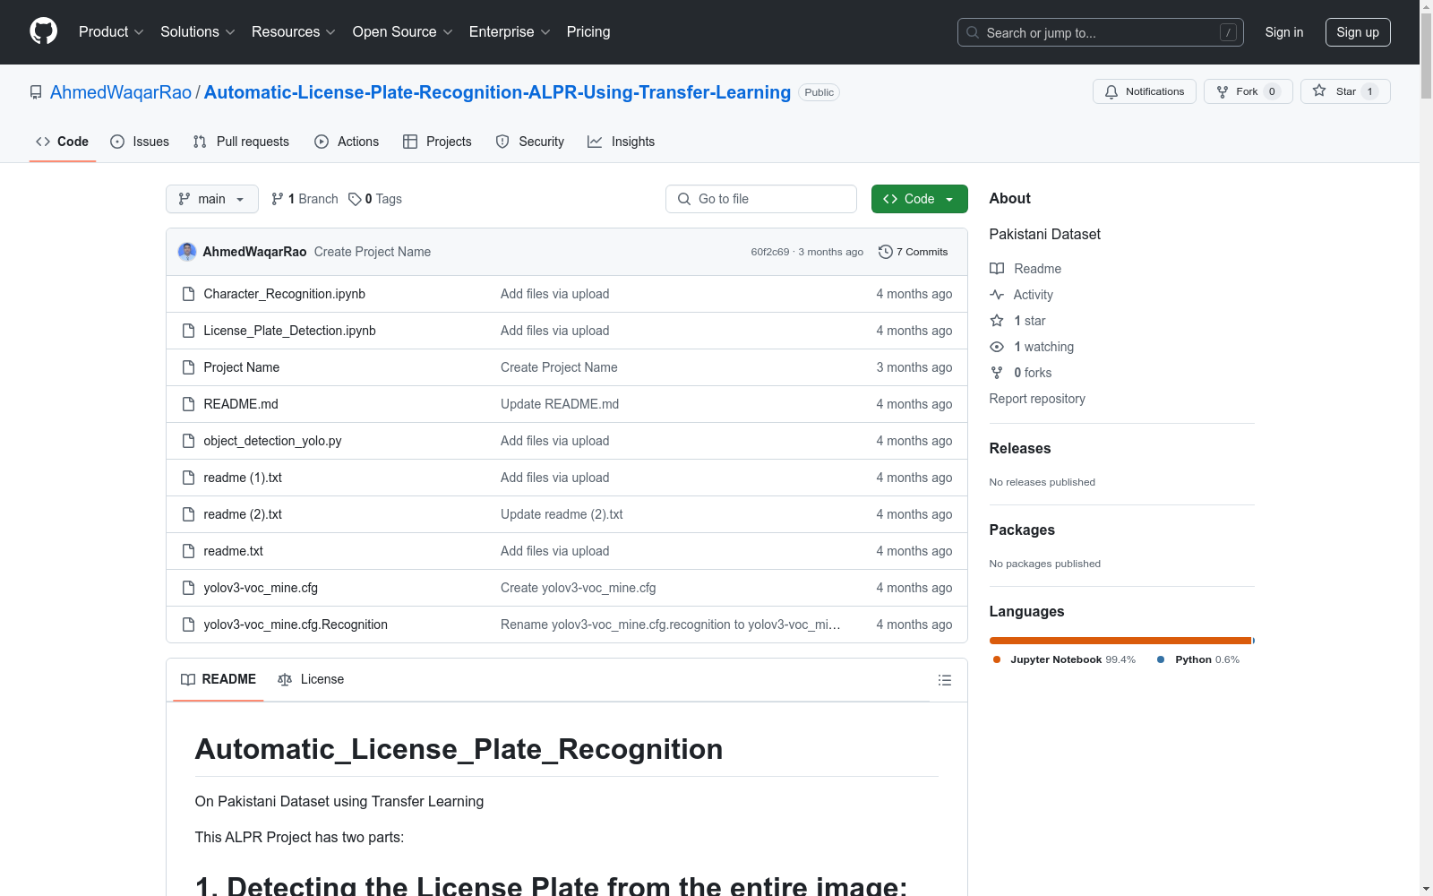Click the fork icon beside 0 forks

[997, 373]
